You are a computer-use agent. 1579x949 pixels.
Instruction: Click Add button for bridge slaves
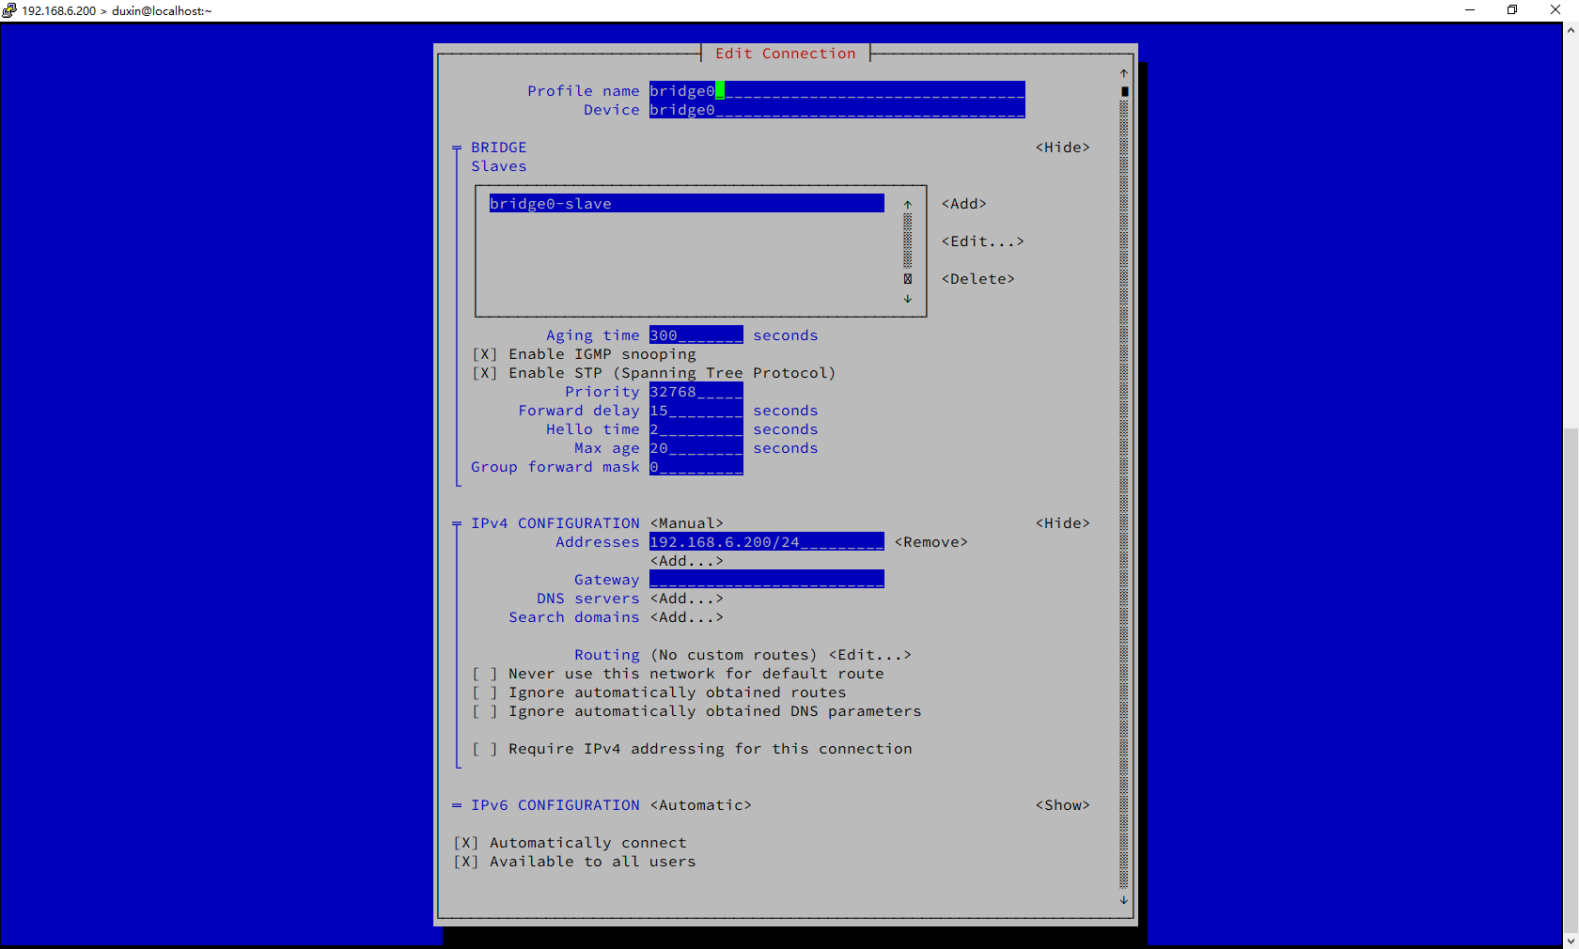964,204
